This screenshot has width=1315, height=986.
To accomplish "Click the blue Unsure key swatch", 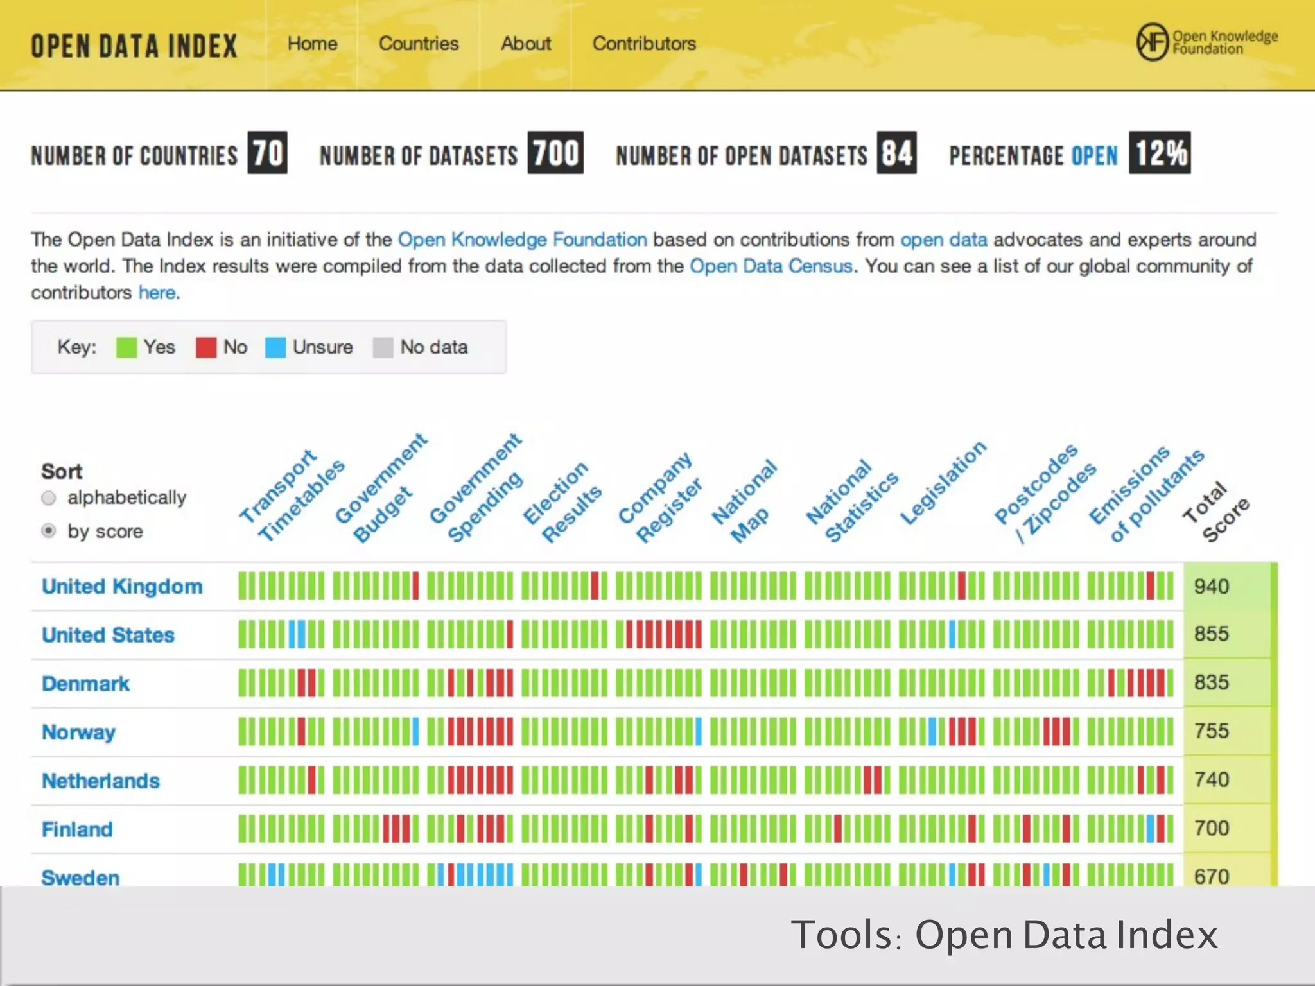I will tap(275, 347).
